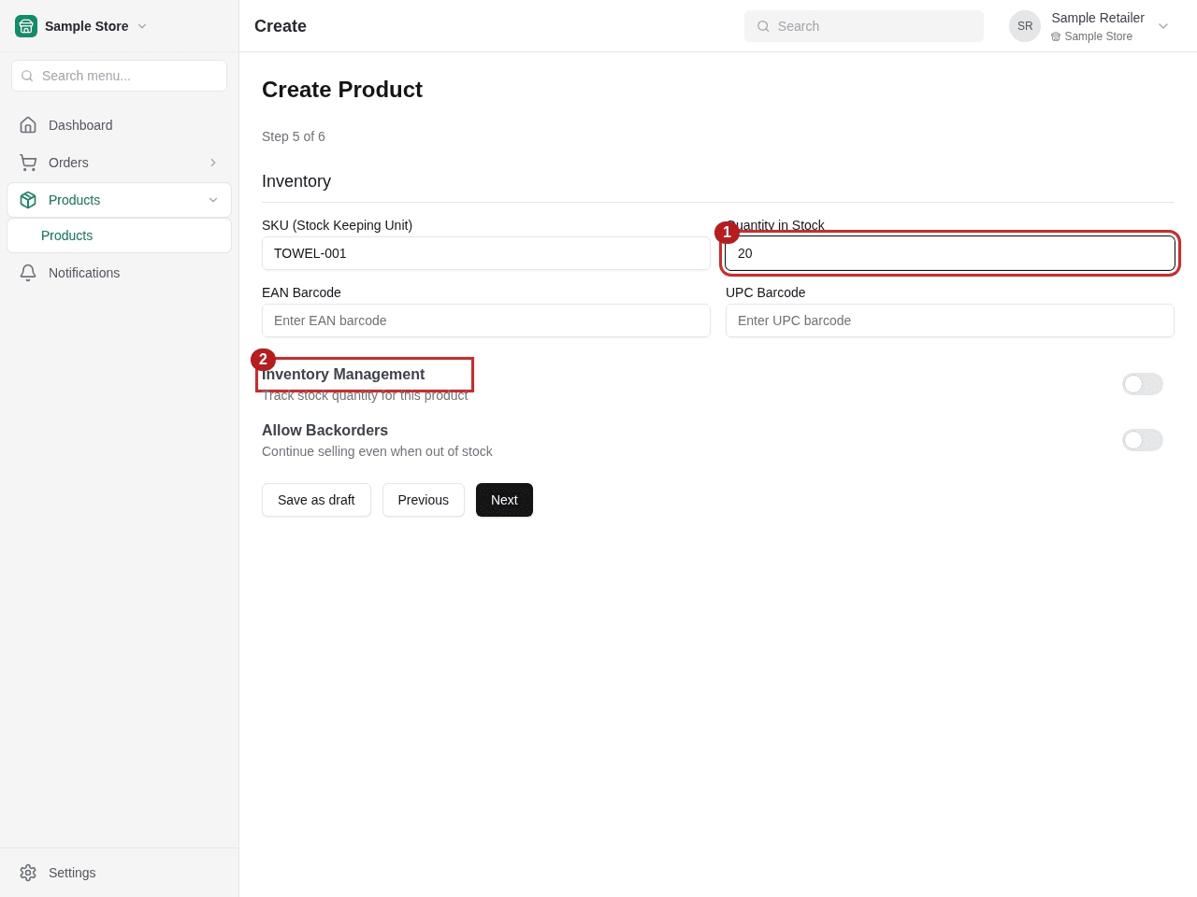Click the UPC Barcode input
Image resolution: width=1197 pixels, height=897 pixels.
pyautogui.click(x=950, y=320)
